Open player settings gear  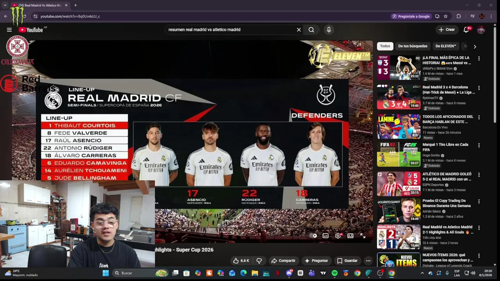pyautogui.click(x=338, y=236)
